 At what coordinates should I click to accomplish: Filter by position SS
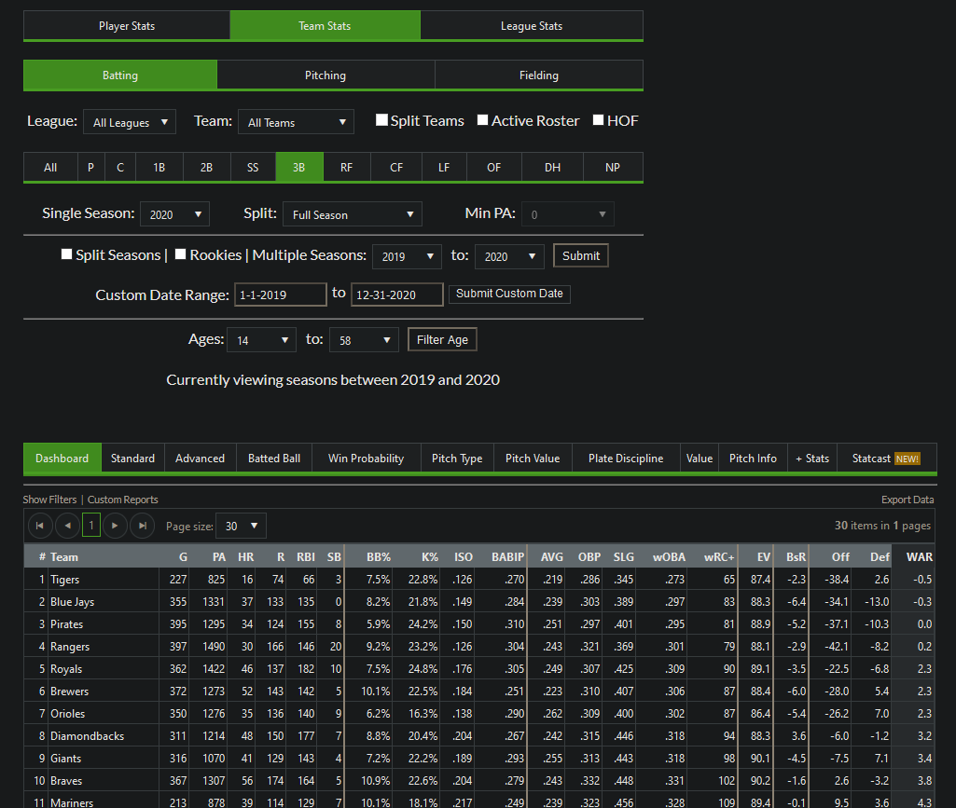[253, 167]
